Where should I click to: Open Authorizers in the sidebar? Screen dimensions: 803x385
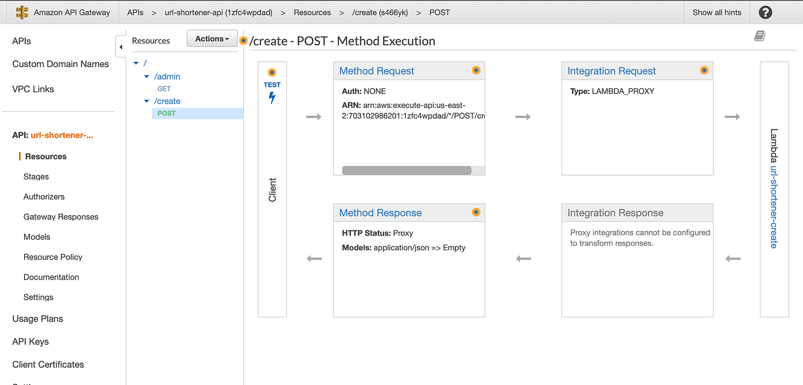[x=44, y=197]
